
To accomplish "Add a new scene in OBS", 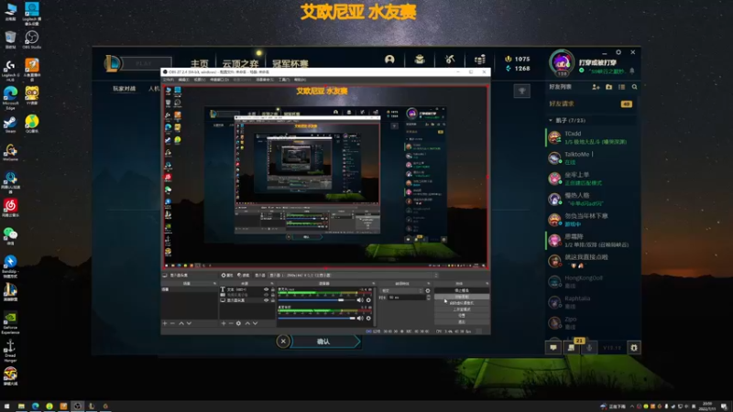I will coord(165,323).
